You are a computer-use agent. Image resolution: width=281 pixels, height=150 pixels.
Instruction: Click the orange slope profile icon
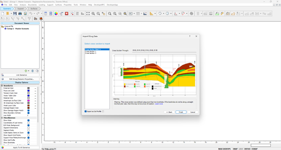click(x=233, y=14)
